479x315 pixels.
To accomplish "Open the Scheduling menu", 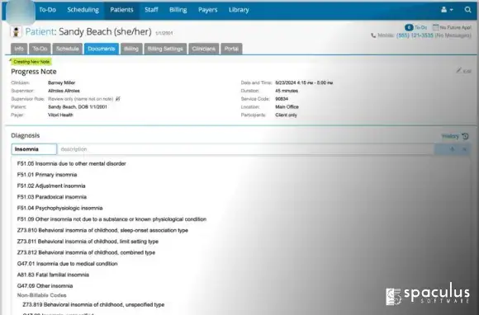I will 83,10.
